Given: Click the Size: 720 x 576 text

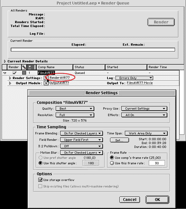Looking at the screenshot, I should coord(75,121).
